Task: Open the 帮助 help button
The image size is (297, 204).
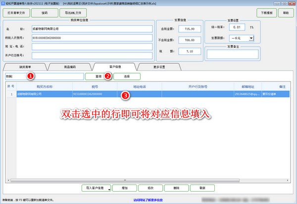Action: coord(287,12)
